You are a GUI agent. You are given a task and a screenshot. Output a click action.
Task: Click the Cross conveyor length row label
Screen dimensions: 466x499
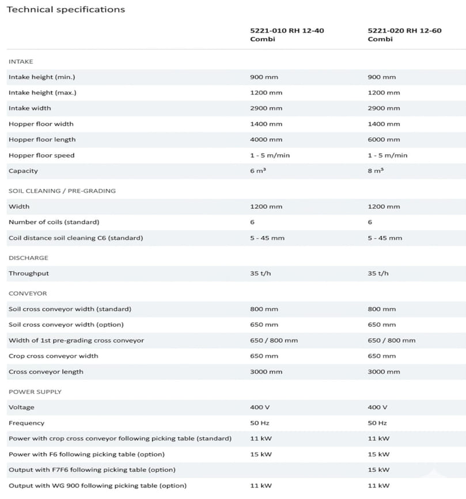pyautogui.click(x=46, y=372)
